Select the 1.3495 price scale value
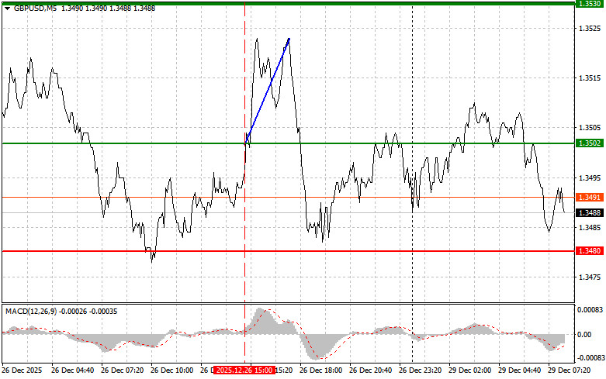The image size is (606, 379). (590, 178)
